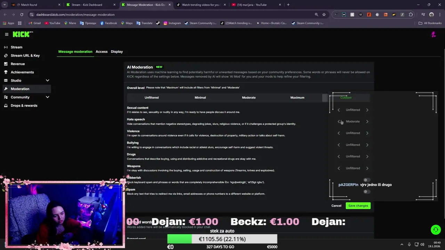Open the Translate bookmark
The height and width of the screenshot is (250, 445).
click(144, 23)
